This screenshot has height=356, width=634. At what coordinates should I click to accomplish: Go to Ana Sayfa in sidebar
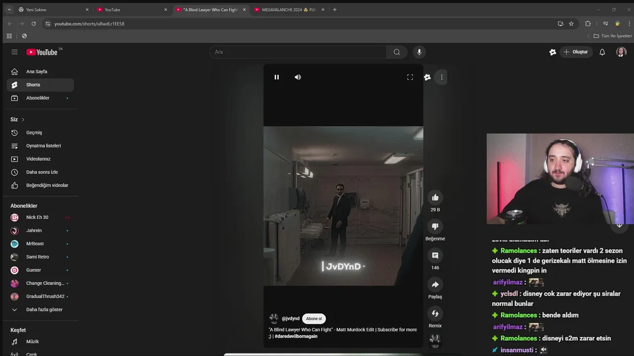pyautogui.click(x=40, y=72)
